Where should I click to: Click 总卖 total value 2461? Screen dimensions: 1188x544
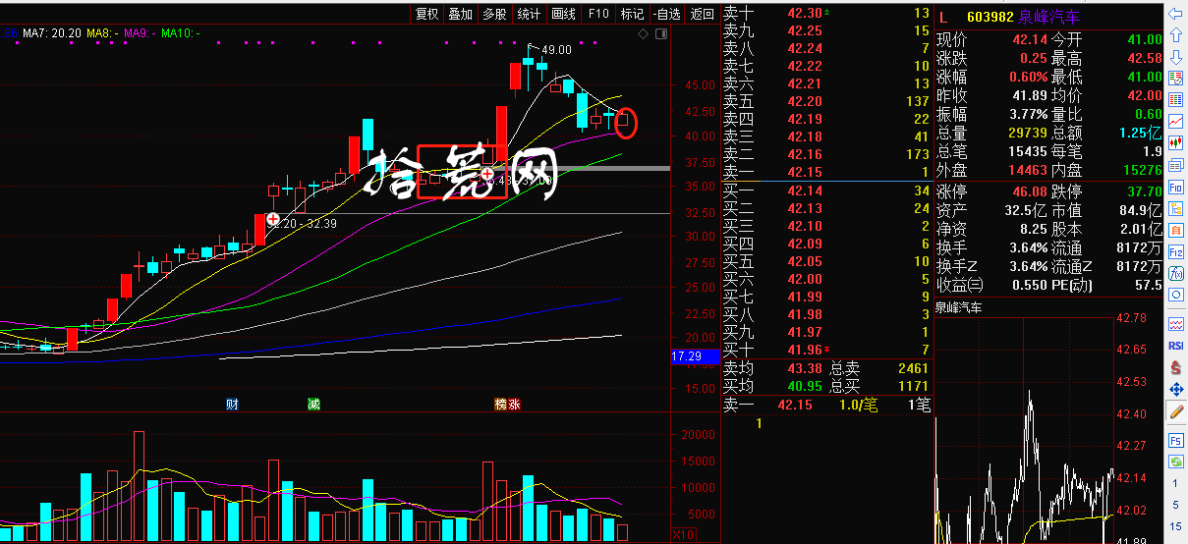pyautogui.click(x=913, y=368)
